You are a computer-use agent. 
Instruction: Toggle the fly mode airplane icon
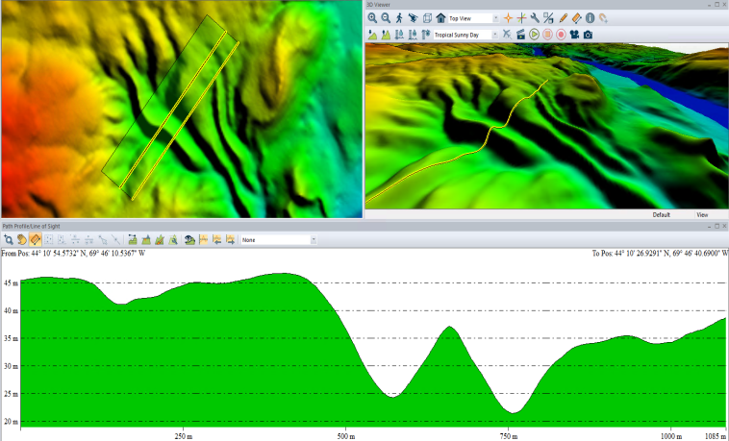pos(413,17)
